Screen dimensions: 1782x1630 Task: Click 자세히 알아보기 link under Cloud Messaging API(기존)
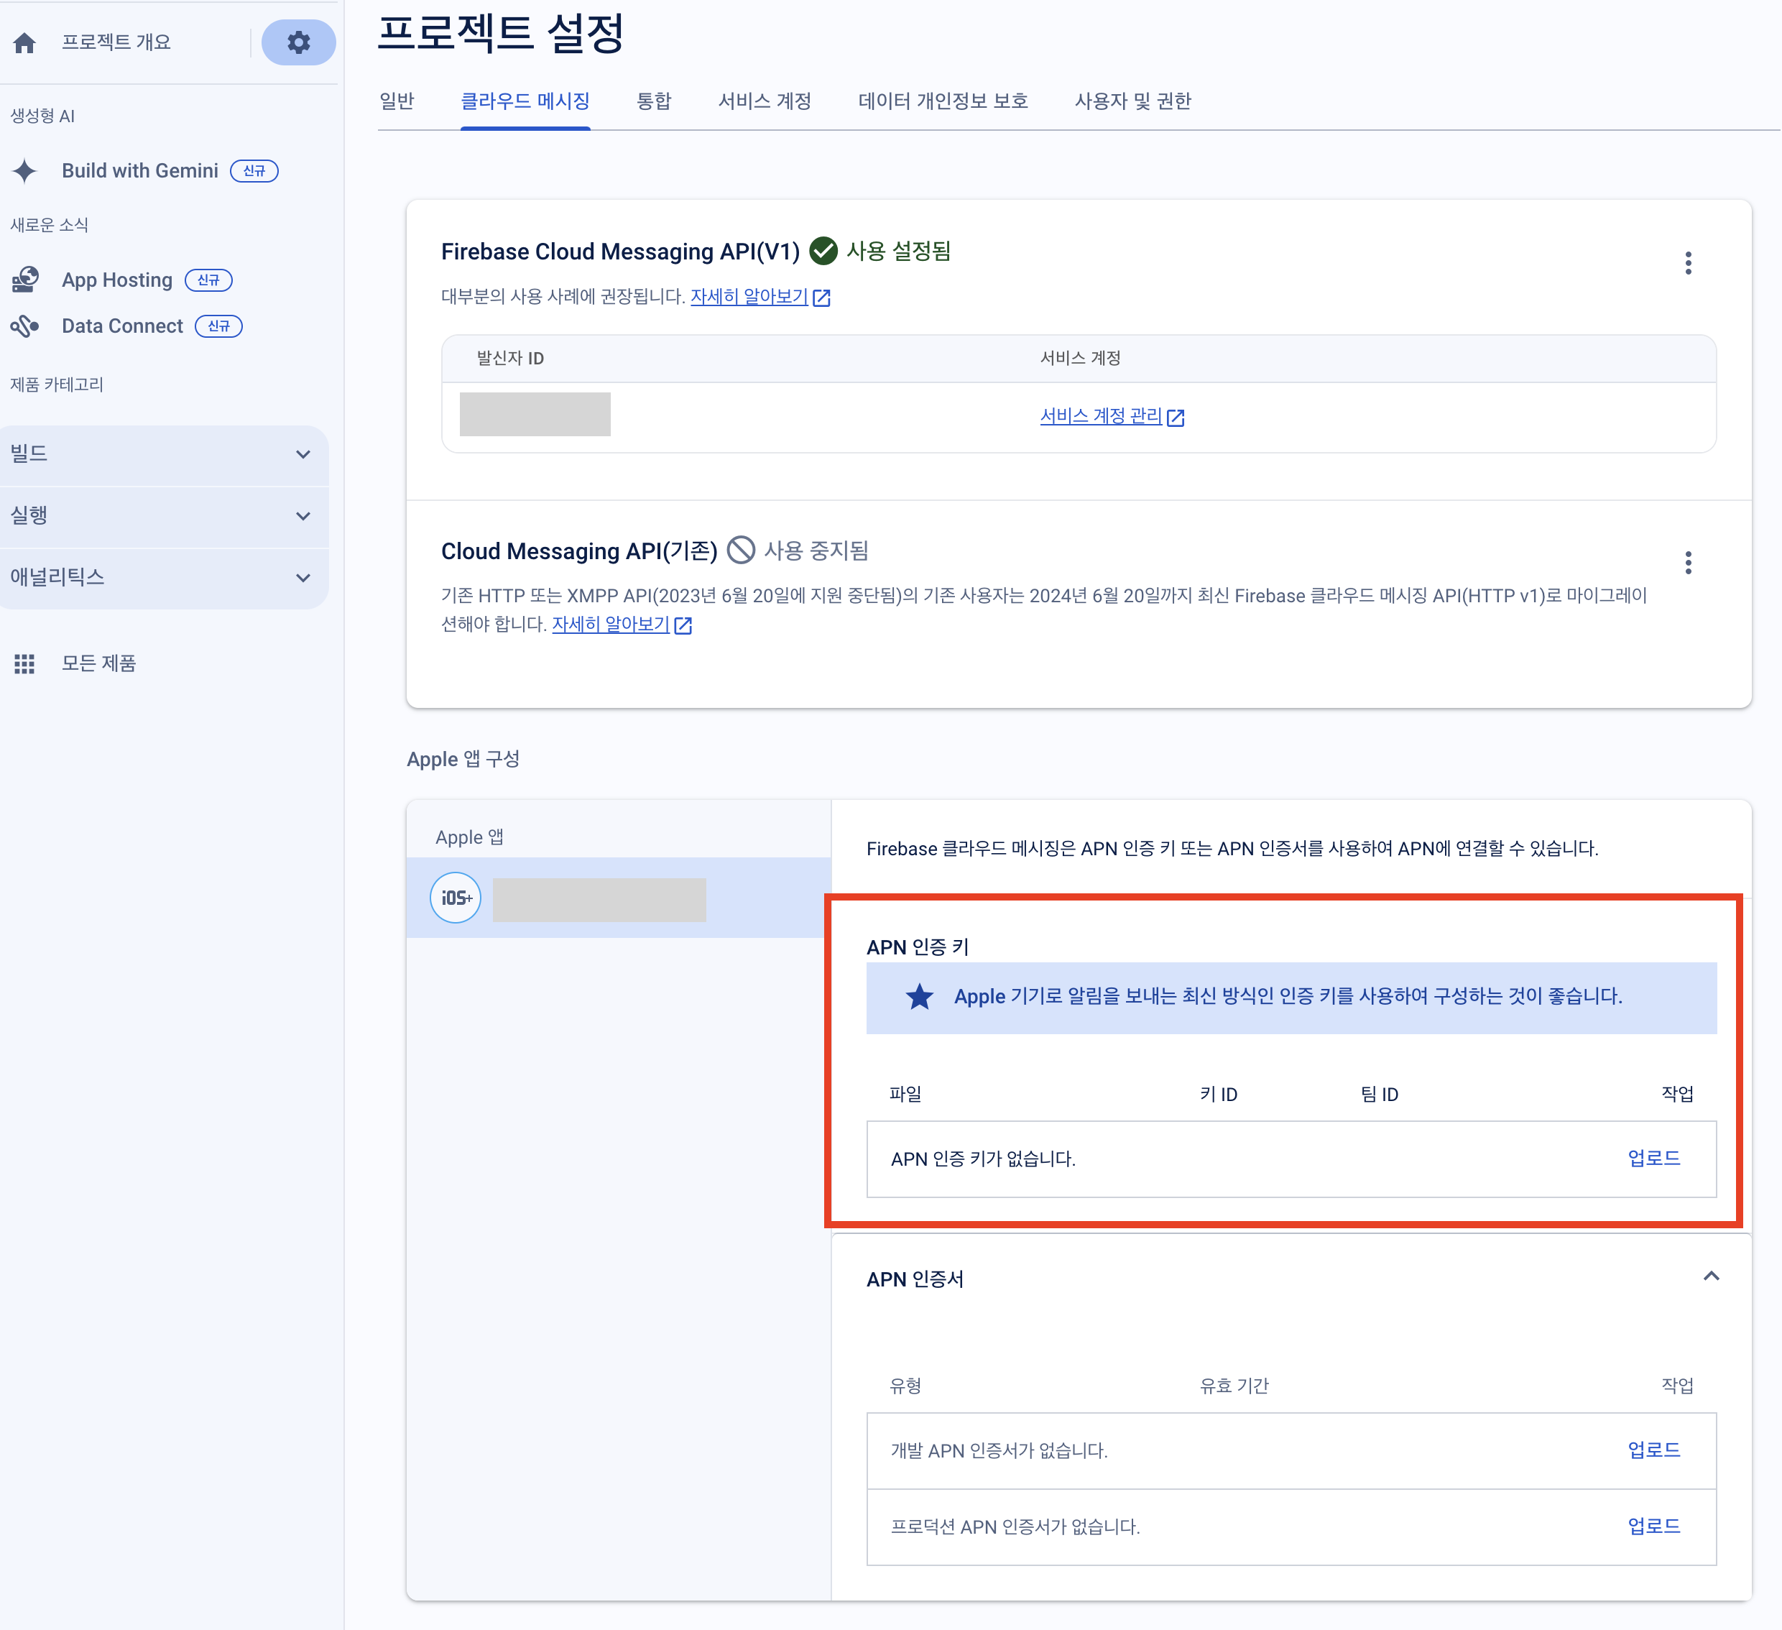(x=611, y=625)
